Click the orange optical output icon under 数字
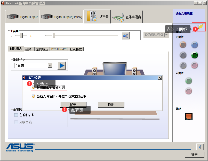Viewport: 208px width, 161px height. (189, 116)
